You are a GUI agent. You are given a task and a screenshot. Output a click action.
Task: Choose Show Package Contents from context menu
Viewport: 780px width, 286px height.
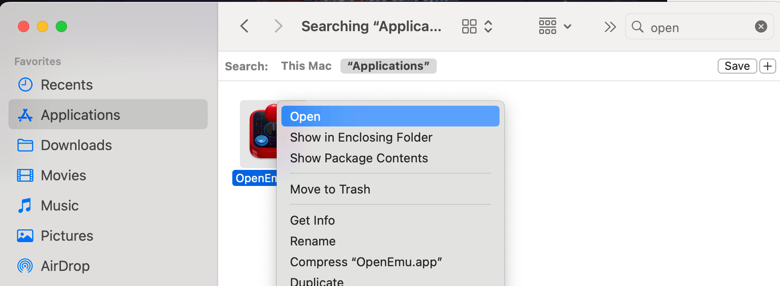pyautogui.click(x=359, y=158)
